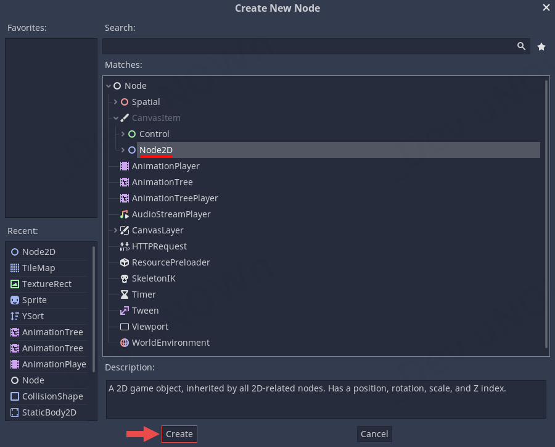Click the Node circle icon in tree root
The width and height of the screenshot is (555, 447).
[x=117, y=86]
